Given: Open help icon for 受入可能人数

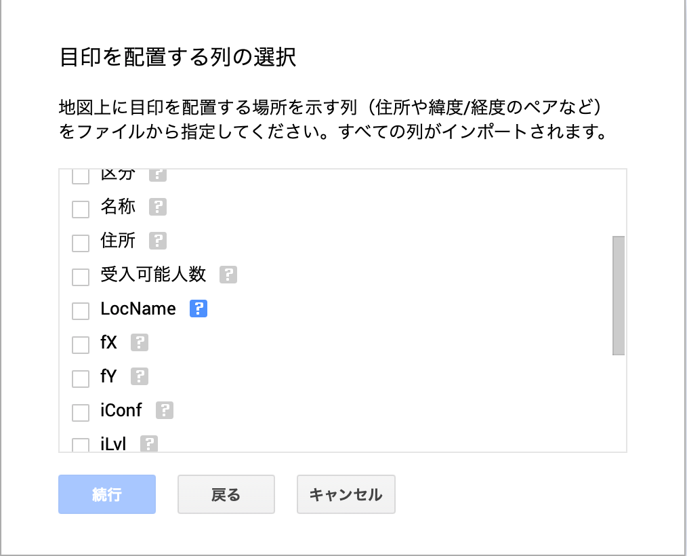Looking at the screenshot, I should click(x=228, y=275).
